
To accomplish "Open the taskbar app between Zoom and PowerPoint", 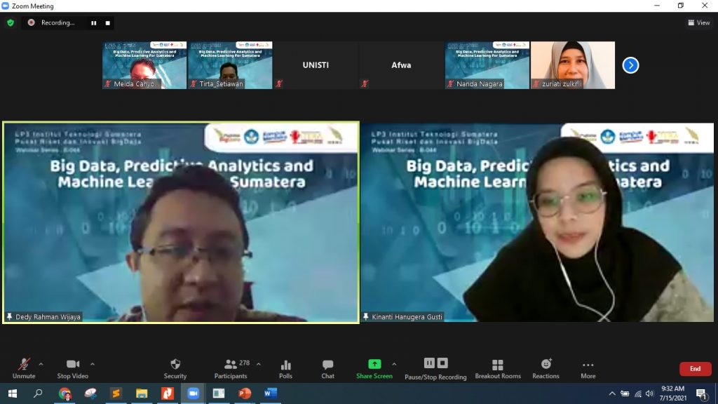I will 219,393.
